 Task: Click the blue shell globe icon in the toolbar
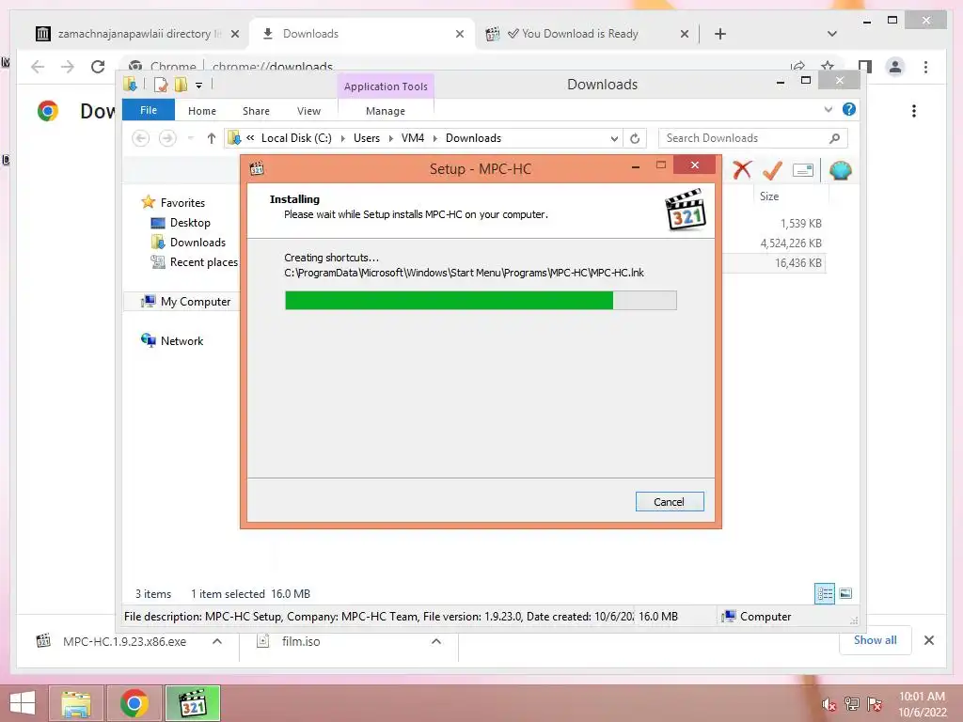pyautogui.click(x=840, y=170)
